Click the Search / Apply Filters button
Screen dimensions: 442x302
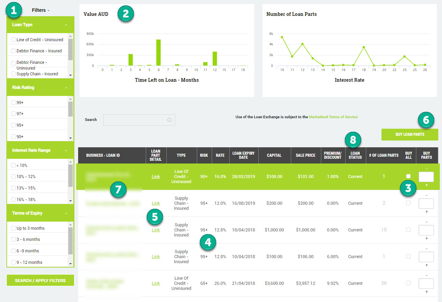(x=40, y=280)
